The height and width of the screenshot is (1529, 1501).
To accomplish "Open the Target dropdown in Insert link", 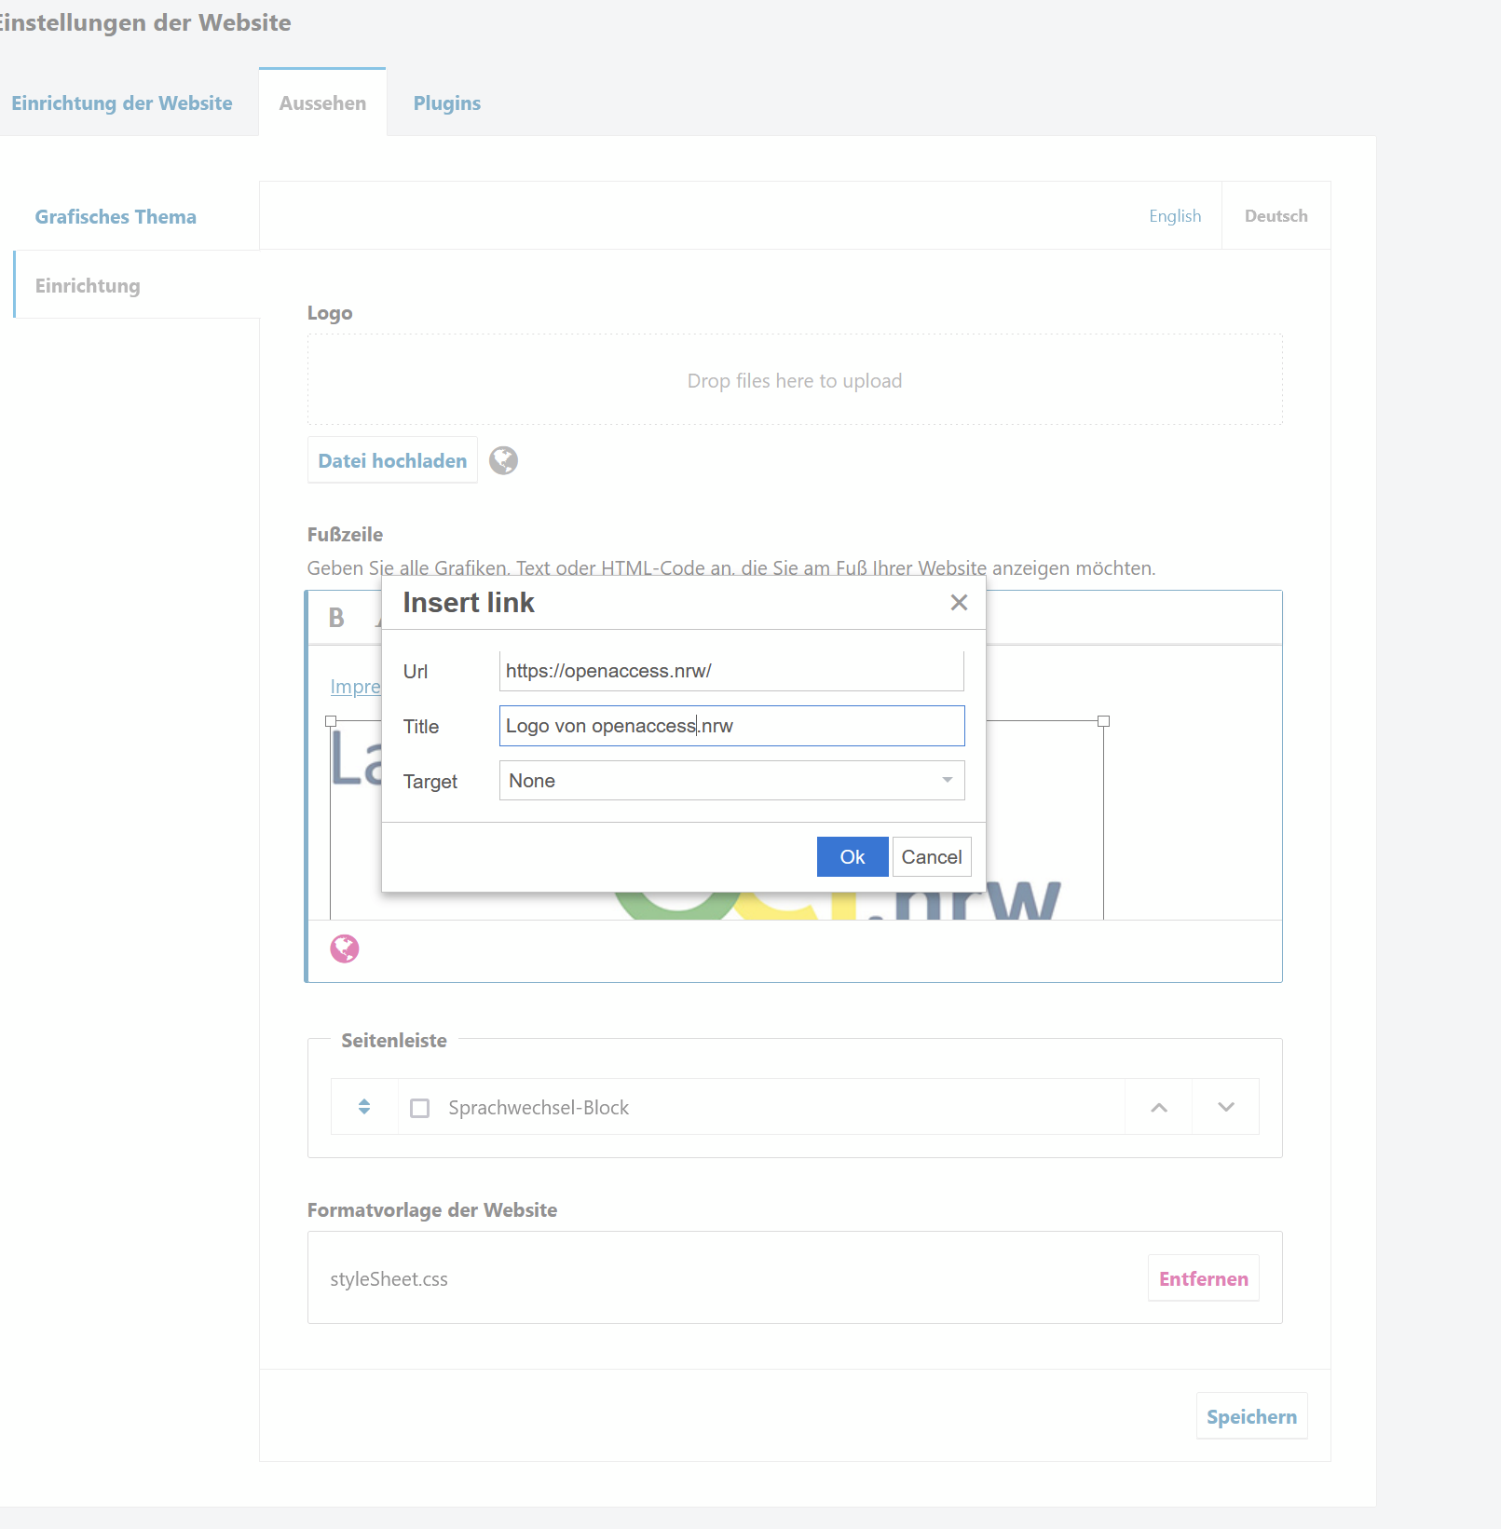I will click(x=731, y=781).
